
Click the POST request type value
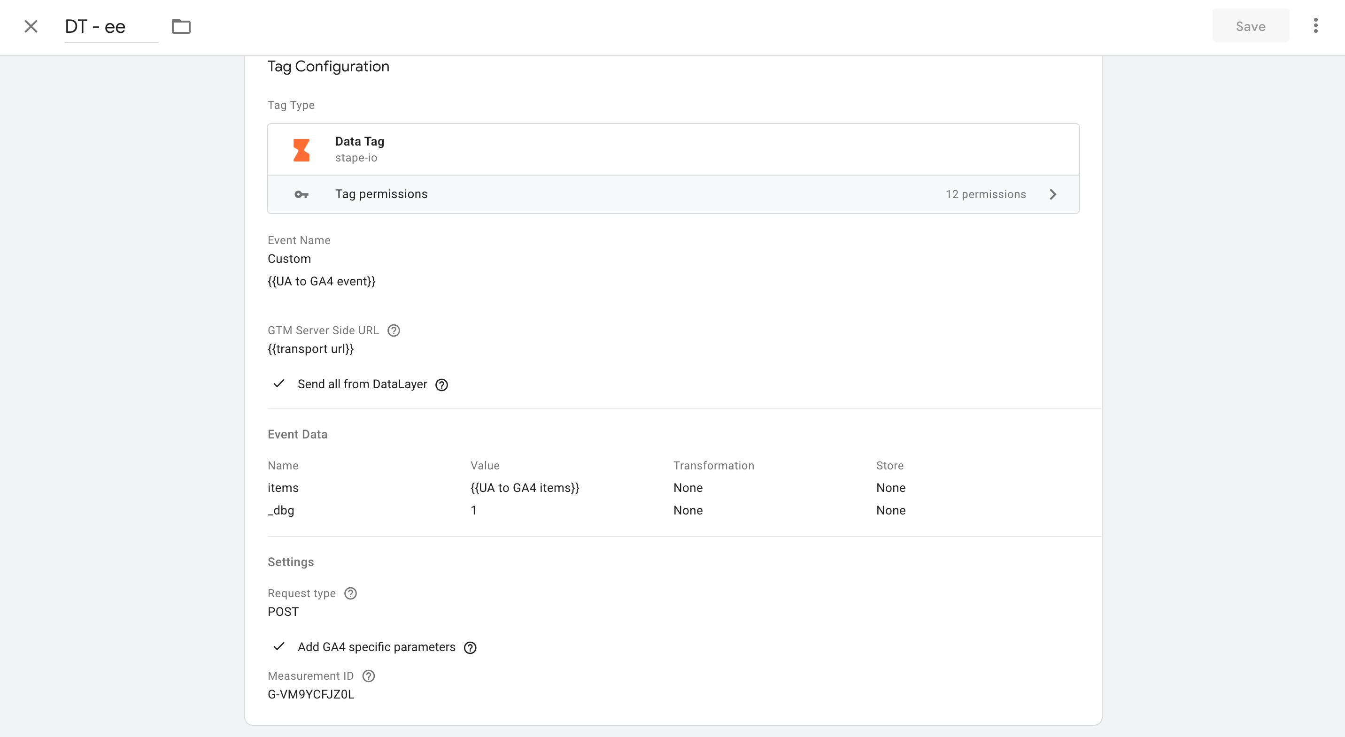283,612
